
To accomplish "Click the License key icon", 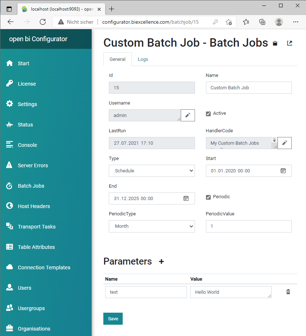I will 9,83.
